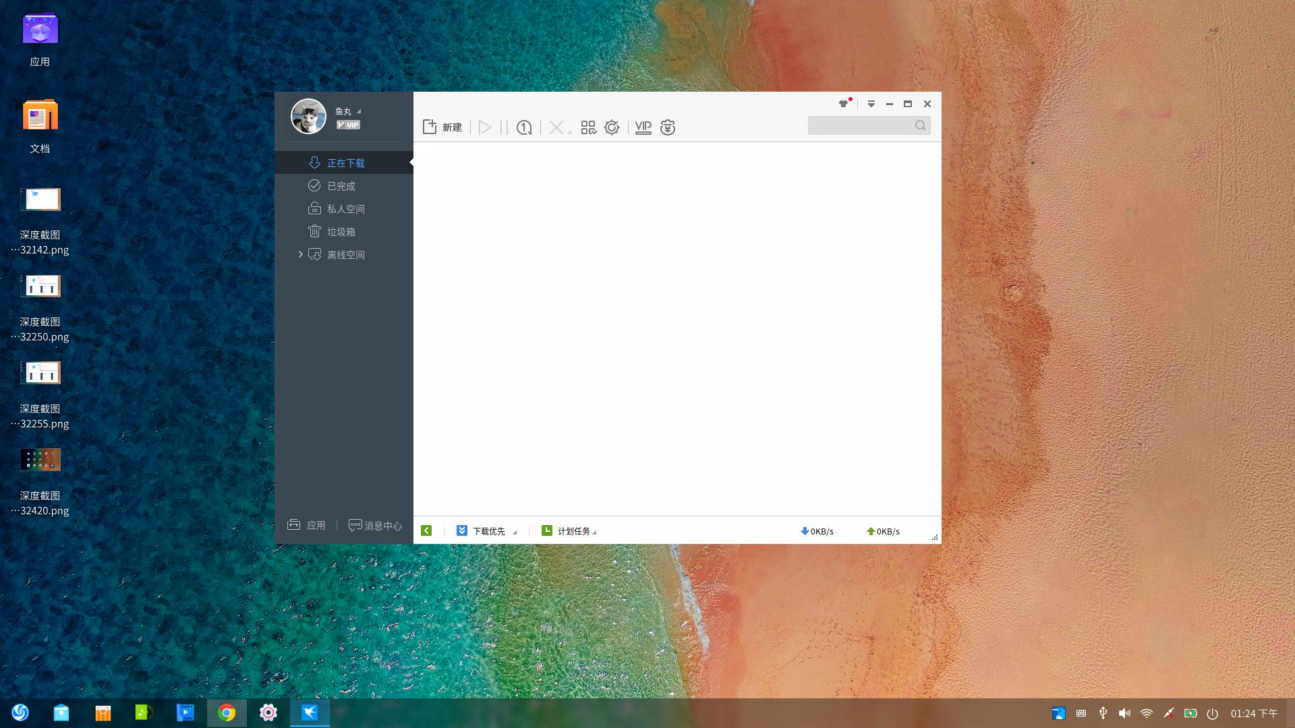Click the start download play icon
Viewport: 1295px width, 728px height.
pyautogui.click(x=485, y=127)
